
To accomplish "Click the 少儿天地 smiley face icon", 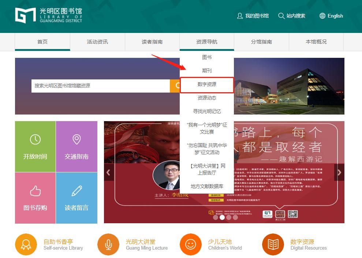I will (191, 244).
